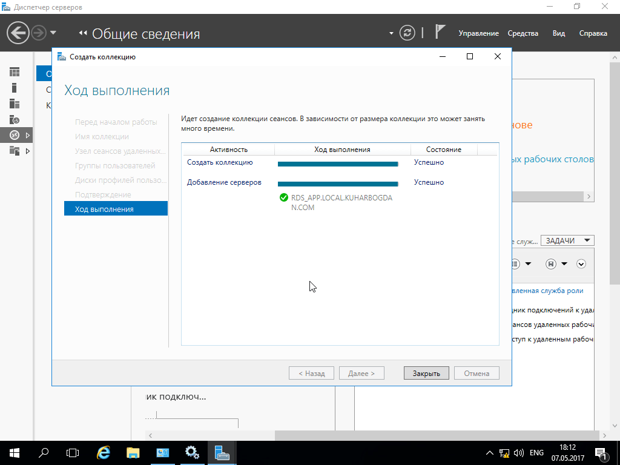Viewport: 620px width, 465px height.
Task: Click the Создать коллекцию progress bar
Action: [338, 163]
